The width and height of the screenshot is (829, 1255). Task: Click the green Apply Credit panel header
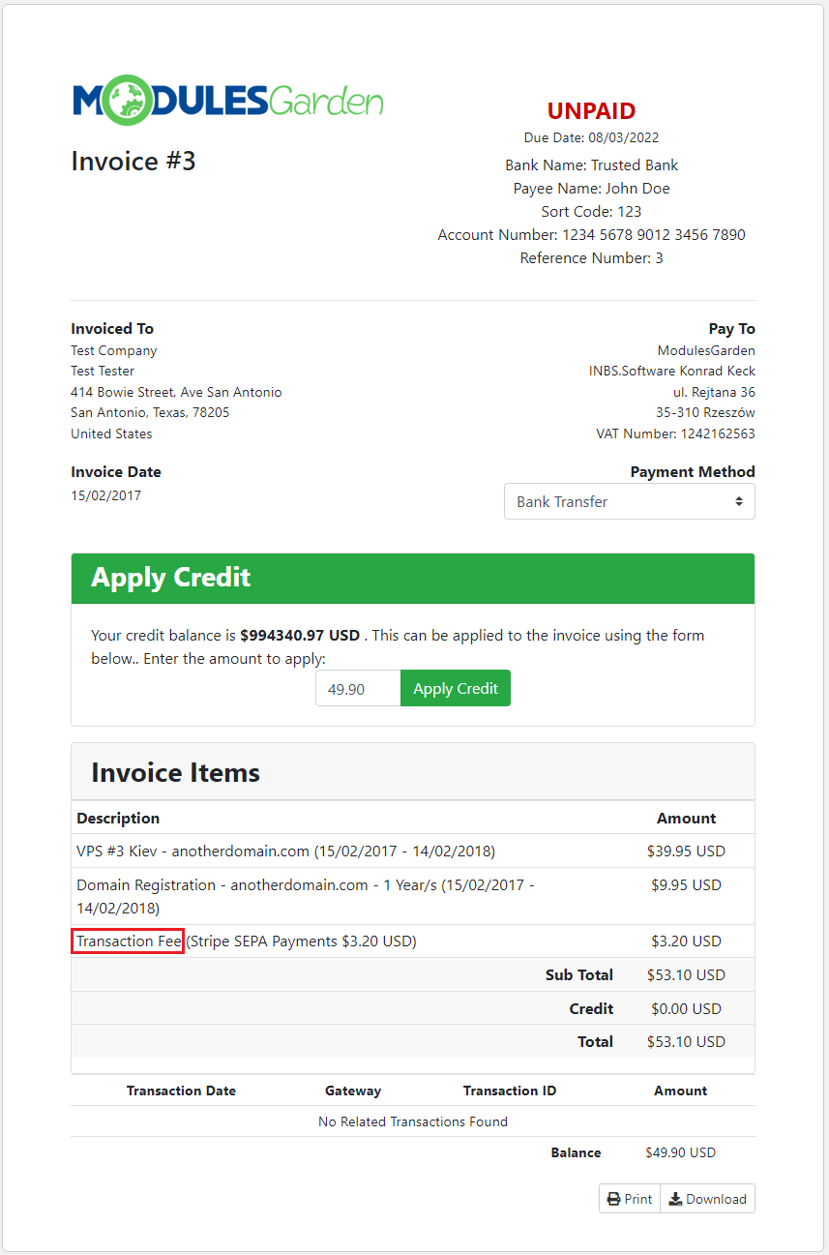coord(412,578)
